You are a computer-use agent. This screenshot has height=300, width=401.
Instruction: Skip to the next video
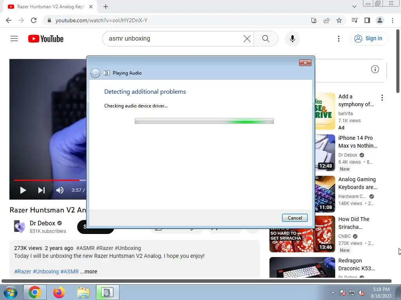pos(42,190)
